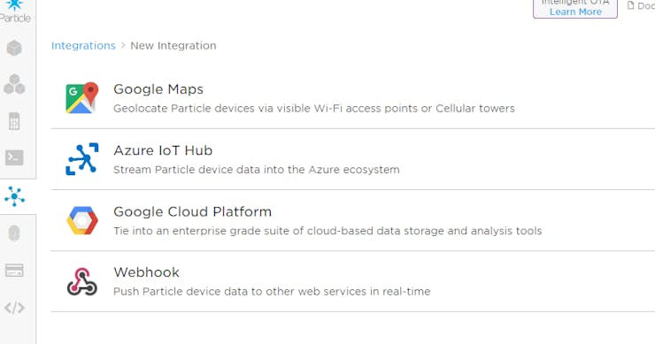Select the Integrations hub icon in sidebar
Screen dimensions: 655x344
[15, 196]
